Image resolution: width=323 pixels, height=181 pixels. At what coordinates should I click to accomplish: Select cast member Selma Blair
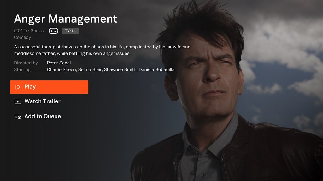point(90,69)
